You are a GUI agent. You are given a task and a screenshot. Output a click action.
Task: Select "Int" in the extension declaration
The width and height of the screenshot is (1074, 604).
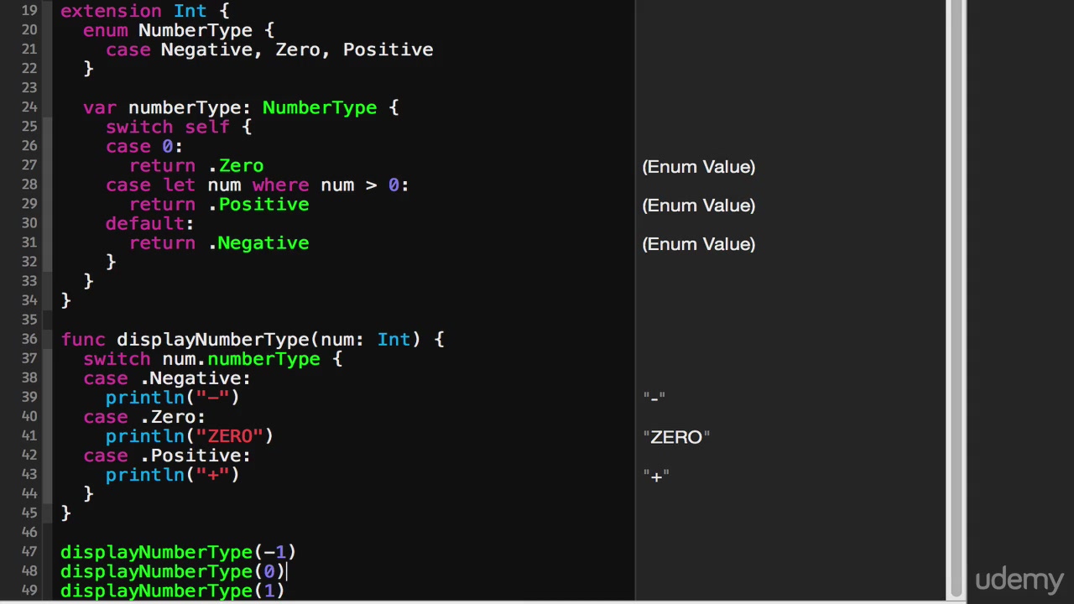point(190,11)
